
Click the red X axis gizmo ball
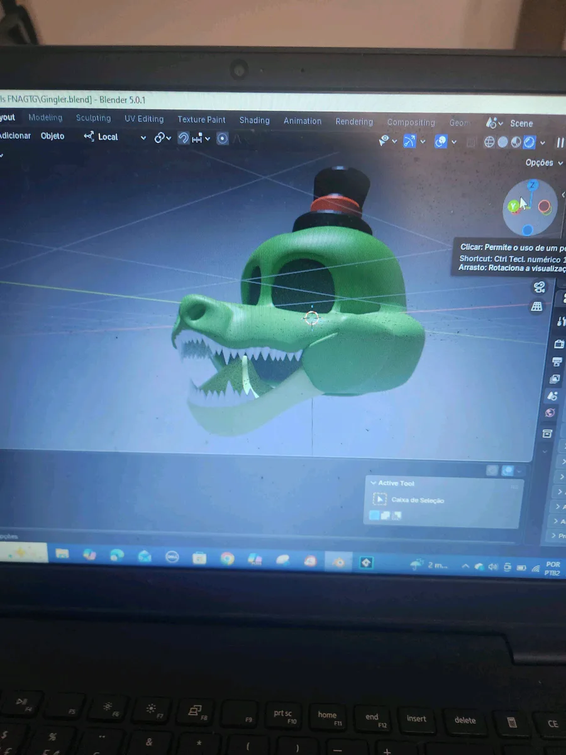click(545, 206)
